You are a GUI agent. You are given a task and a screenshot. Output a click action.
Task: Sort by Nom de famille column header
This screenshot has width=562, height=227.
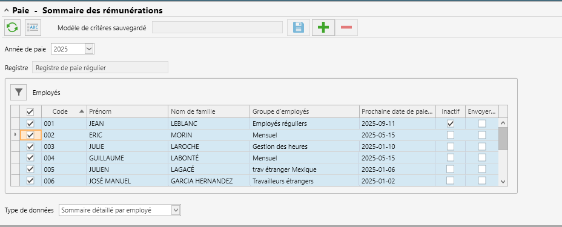(x=209, y=111)
